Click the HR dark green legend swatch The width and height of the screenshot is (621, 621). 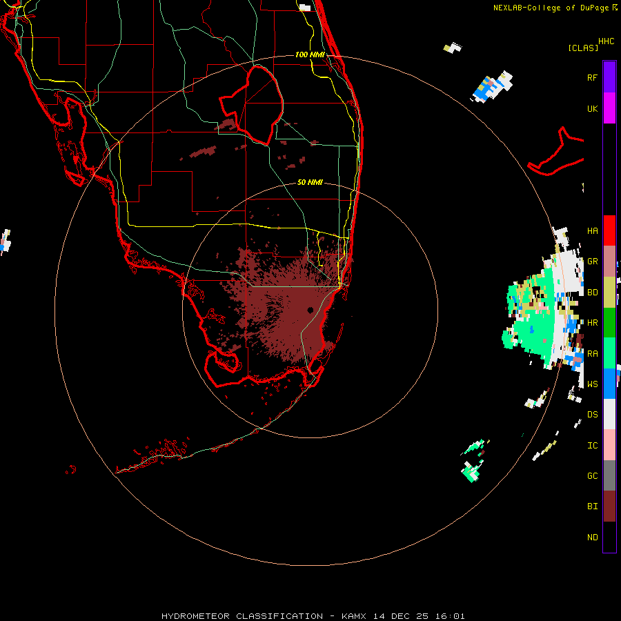tap(609, 323)
